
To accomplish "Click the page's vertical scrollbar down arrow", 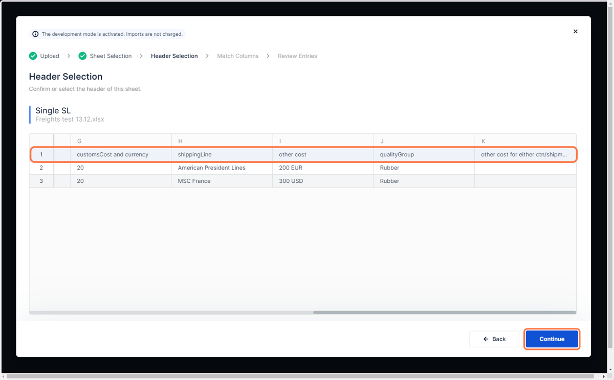I will [611, 370].
